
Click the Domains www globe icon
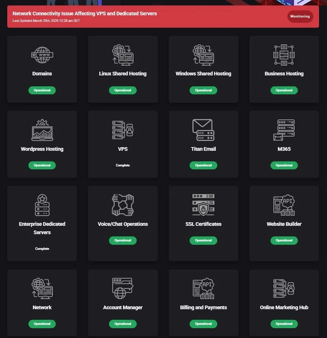point(42,55)
